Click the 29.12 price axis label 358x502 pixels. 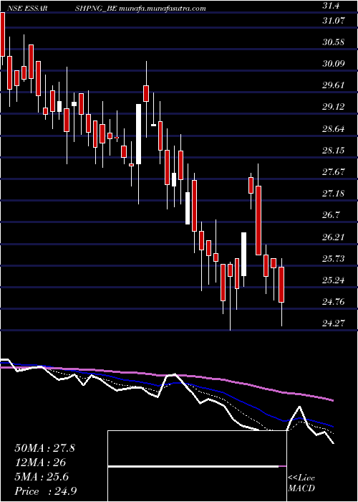[x=334, y=107]
